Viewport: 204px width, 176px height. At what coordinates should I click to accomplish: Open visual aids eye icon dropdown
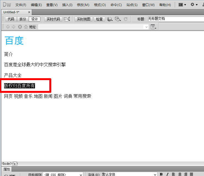(118, 19)
